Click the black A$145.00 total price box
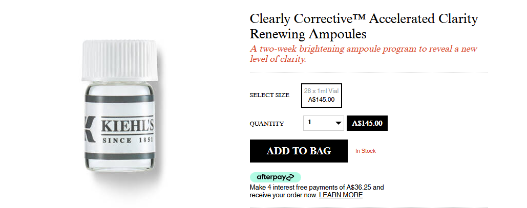The image size is (527, 208). click(x=367, y=123)
